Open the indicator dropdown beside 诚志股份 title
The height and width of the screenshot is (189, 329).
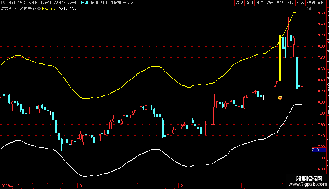click(39, 8)
